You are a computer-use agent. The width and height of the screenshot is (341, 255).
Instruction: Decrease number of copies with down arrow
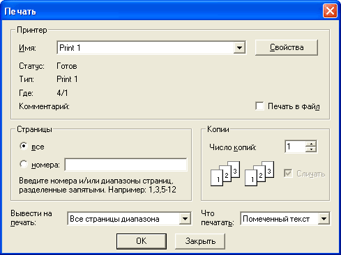tap(311, 149)
